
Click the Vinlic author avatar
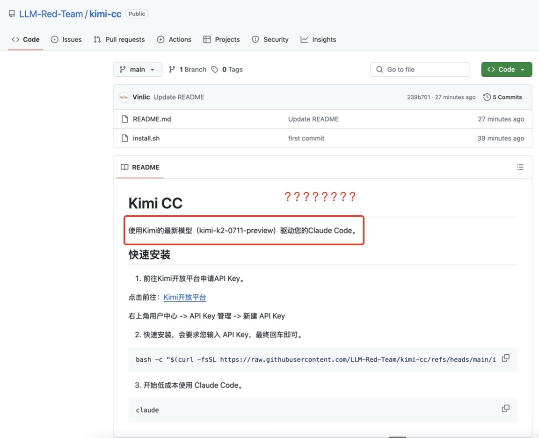tap(124, 97)
